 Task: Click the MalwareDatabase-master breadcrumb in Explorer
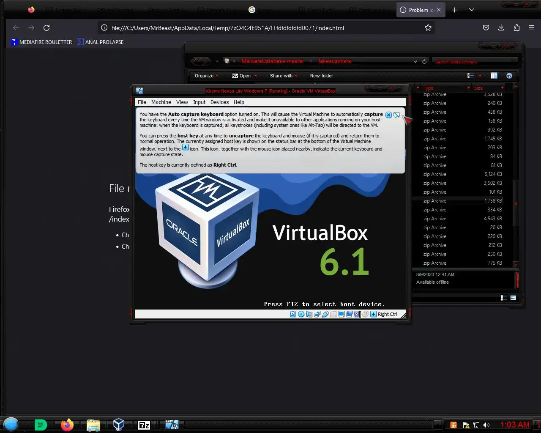(273, 61)
